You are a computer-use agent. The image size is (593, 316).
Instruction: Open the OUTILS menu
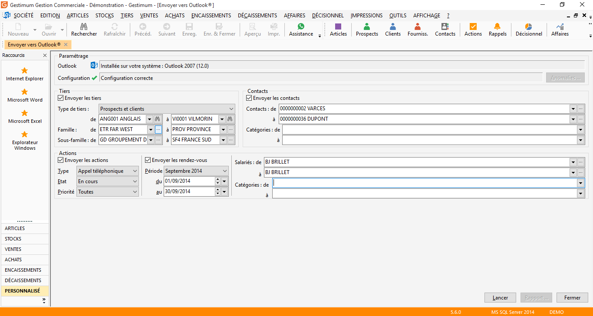coord(398,15)
